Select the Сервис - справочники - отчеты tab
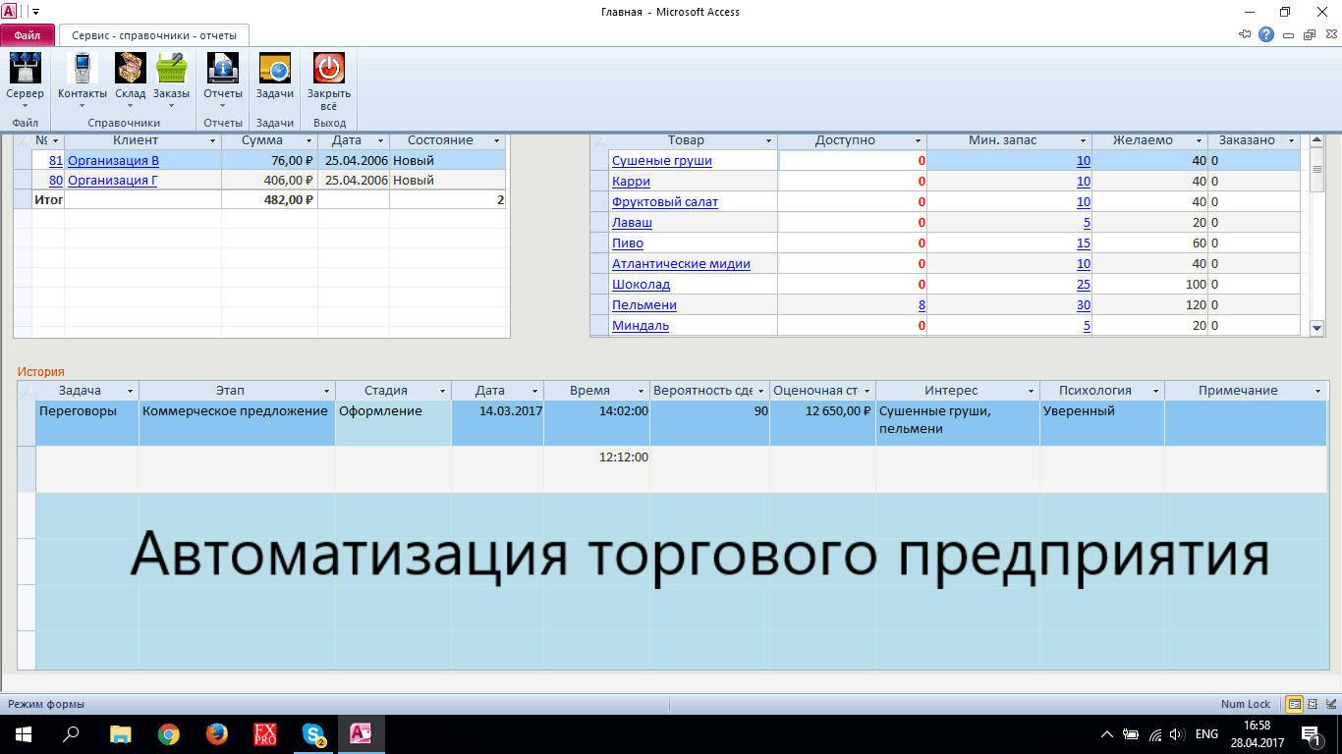This screenshot has height=754, width=1342. point(154,34)
